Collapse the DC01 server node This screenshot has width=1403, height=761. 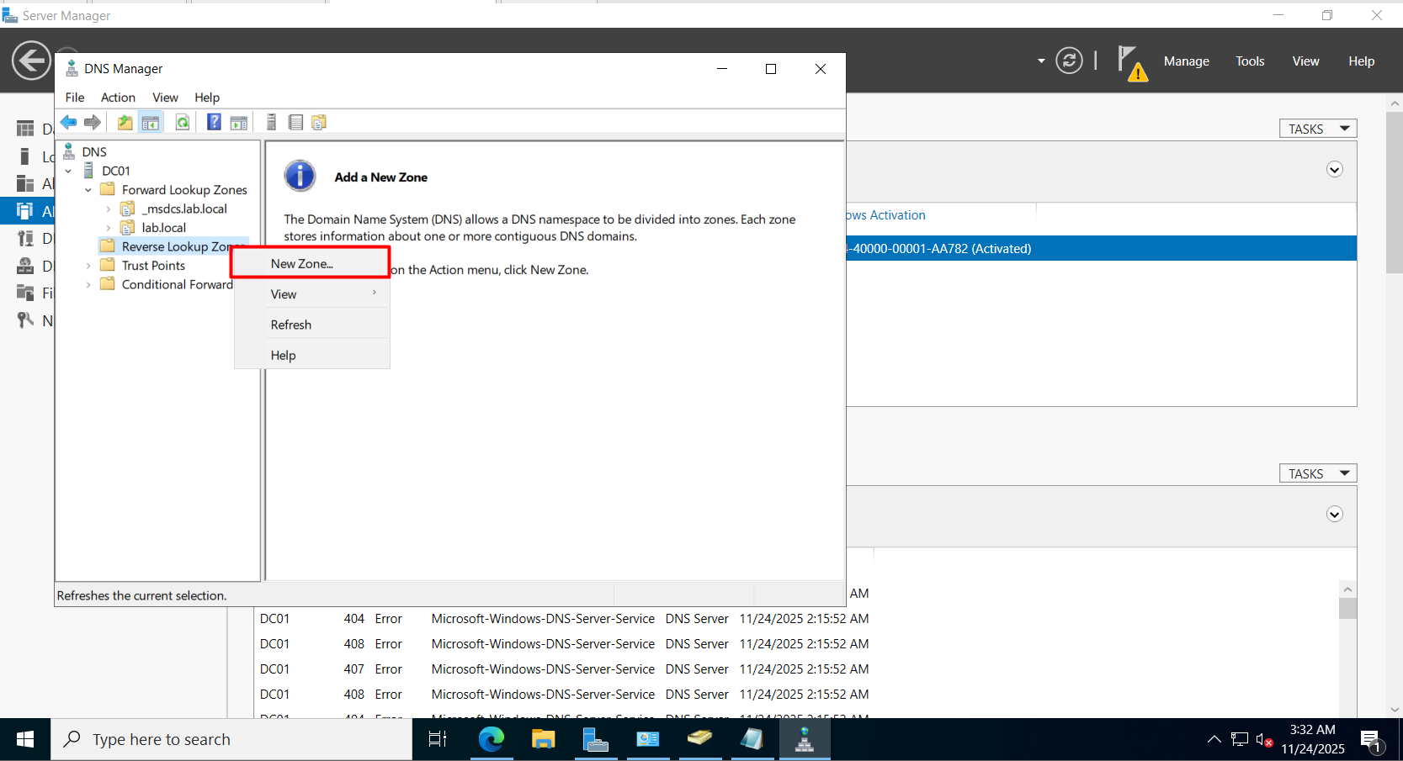(69, 172)
